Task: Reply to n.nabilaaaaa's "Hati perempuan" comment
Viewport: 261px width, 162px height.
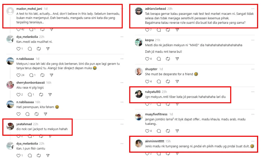Action: point(27,114)
